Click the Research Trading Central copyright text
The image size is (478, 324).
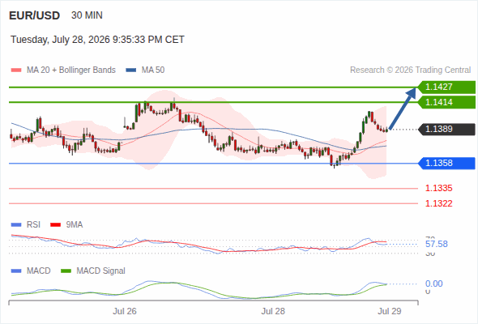[410, 70]
